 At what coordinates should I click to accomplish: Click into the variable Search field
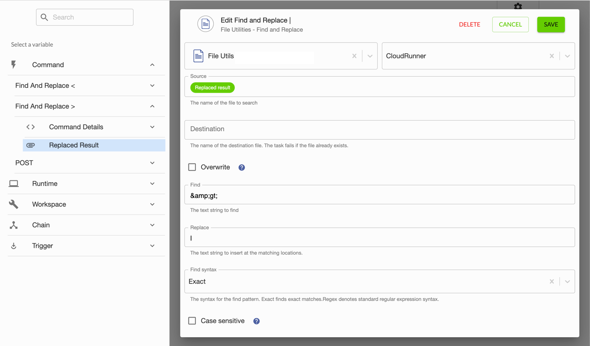[x=85, y=17]
